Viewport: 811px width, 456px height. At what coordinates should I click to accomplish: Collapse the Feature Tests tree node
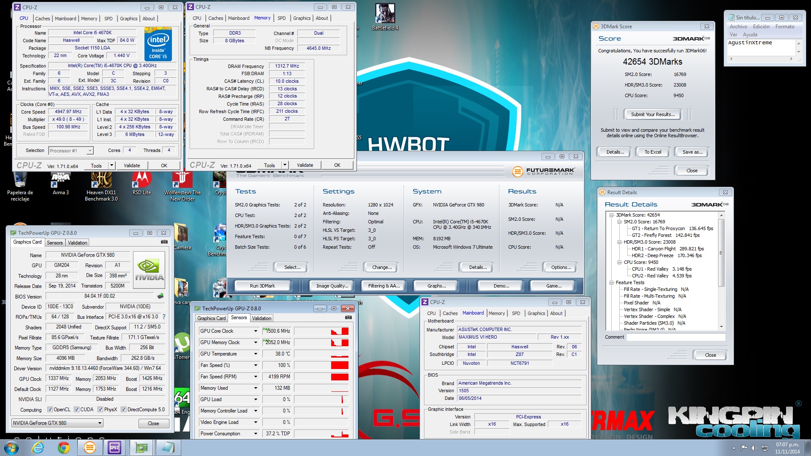pyautogui.click(x=612, y=282)
